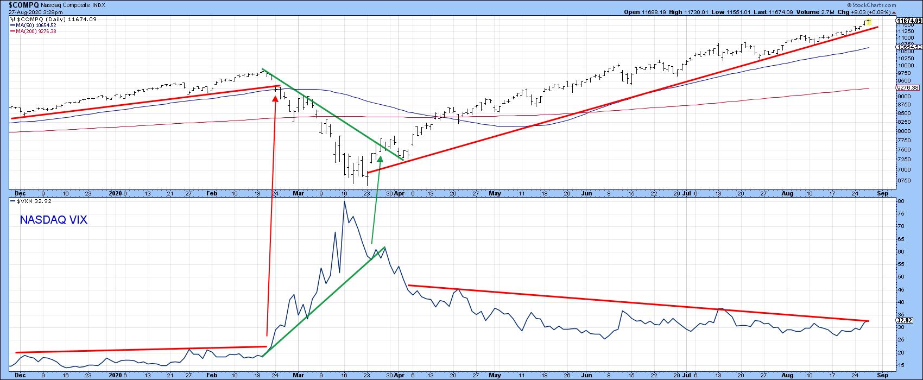
Task: Click 'Feb' on the upper panel date axis
Action: click(212, 193)
